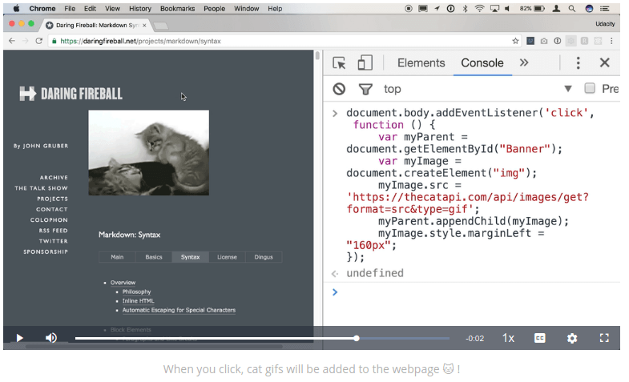Viewport: 629px width, 382px height.
Task: Click the video progress slider handle
Action: pos(357,338)
